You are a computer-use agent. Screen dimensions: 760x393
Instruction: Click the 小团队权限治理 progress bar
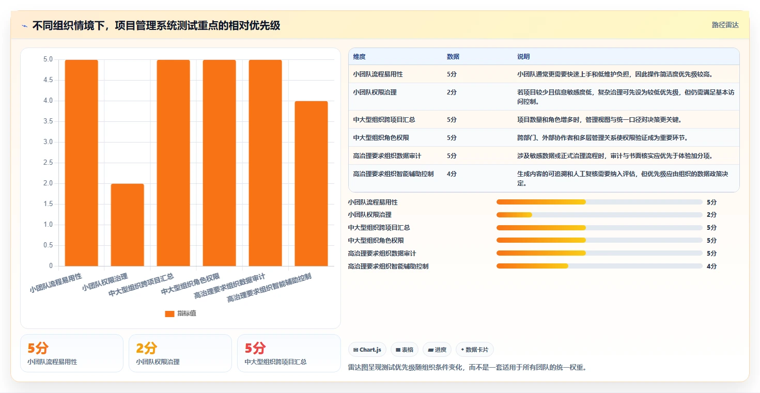point(599,215)
